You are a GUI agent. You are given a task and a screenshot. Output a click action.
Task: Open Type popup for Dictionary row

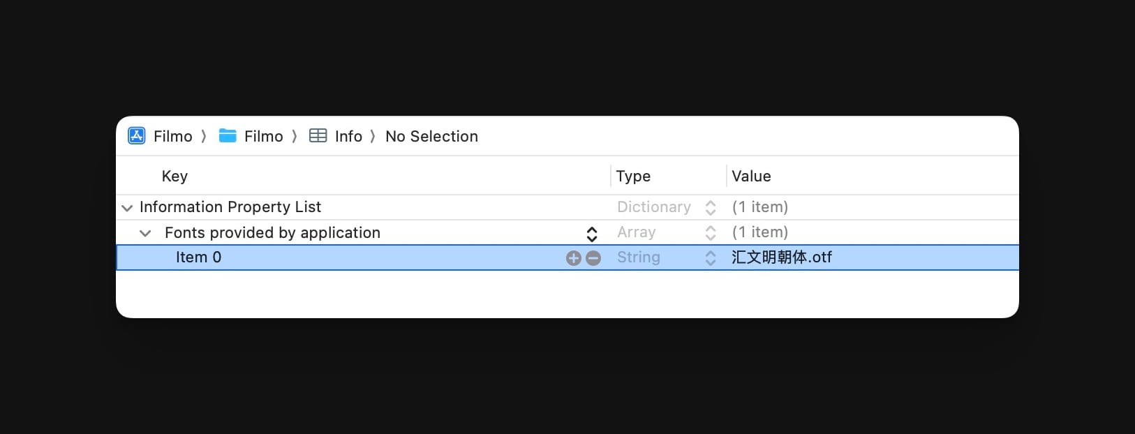tap(710, 208)
